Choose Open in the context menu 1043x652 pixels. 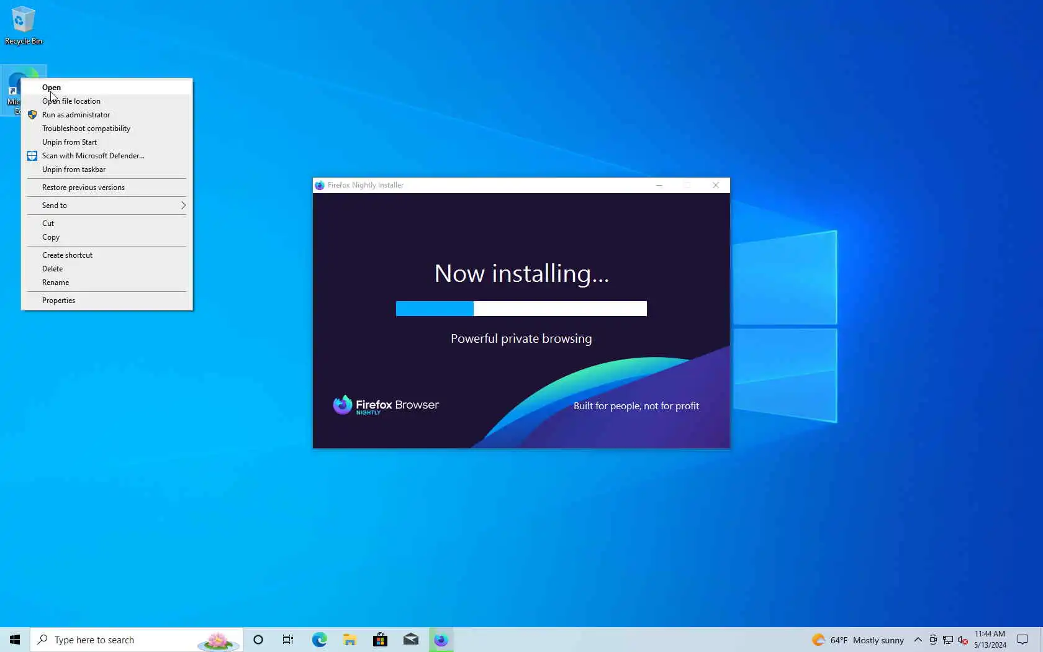click(x=107, y=88)
